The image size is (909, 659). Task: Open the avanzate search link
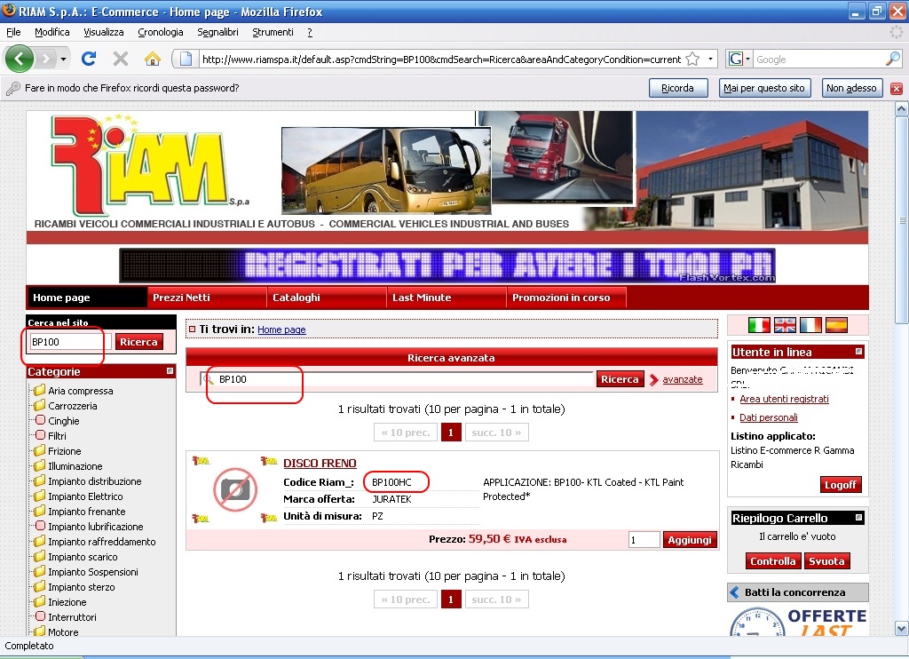(x=683, y=379)
